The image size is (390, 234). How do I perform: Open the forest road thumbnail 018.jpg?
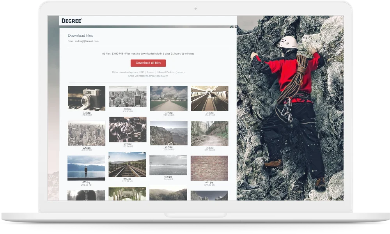point(209,133)
